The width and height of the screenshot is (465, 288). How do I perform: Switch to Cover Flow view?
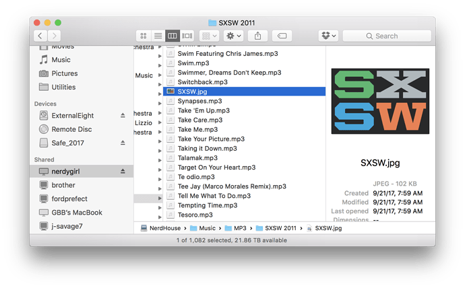pyautogui.click(x=187, y=36)
